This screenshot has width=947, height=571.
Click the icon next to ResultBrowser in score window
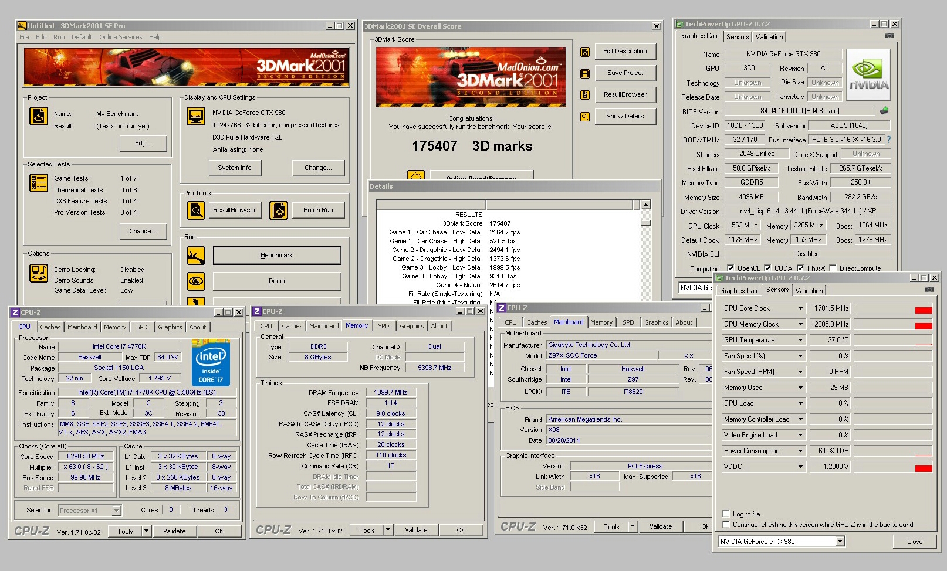[585, 94]
